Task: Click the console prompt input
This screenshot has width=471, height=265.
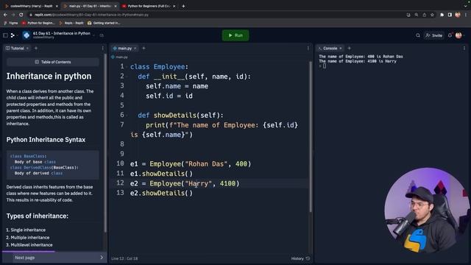Action: (325, 66)
